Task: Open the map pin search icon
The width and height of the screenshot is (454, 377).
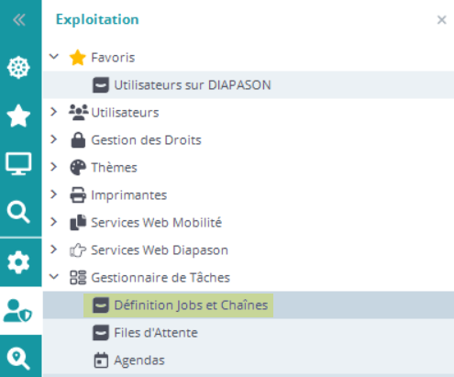Action: click(x=18, y=360)
